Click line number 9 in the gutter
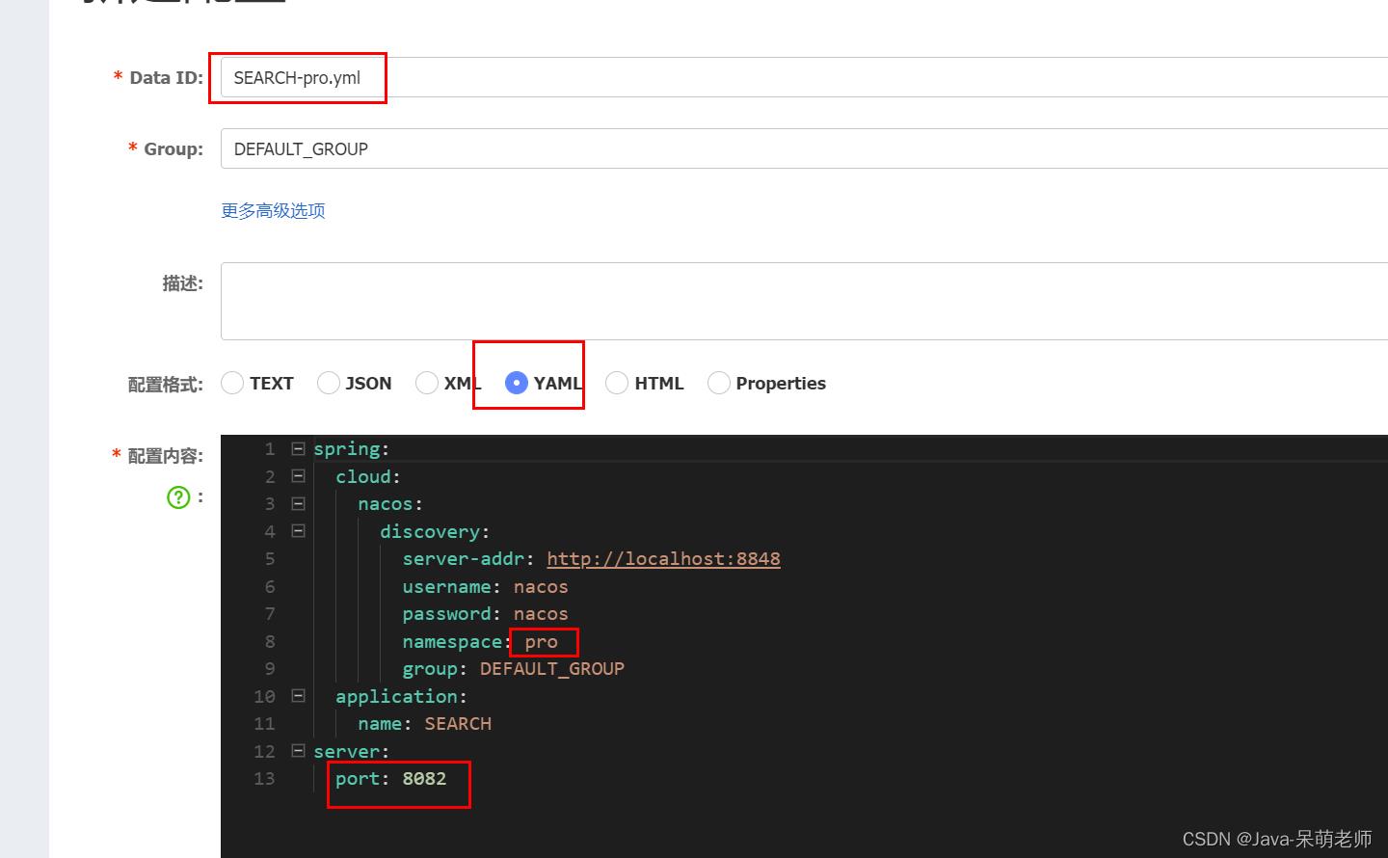 270,669
